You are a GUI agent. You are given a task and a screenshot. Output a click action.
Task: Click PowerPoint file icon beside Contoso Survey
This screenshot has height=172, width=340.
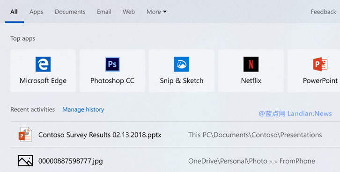click(x=25, y=135)
